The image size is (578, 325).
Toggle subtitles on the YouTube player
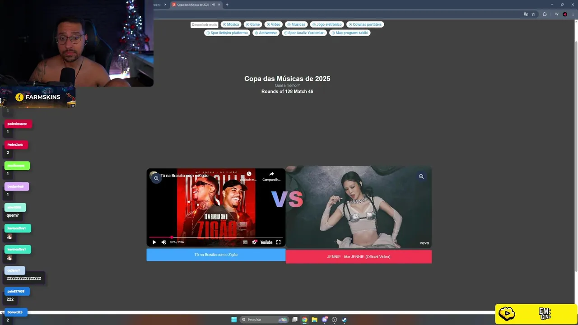[x=245, y=242]
